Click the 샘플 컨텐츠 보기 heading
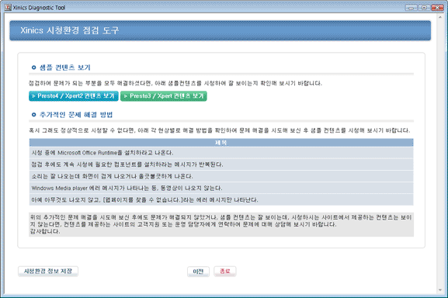This screenshot has height=298, width=448. click(65, 68)
